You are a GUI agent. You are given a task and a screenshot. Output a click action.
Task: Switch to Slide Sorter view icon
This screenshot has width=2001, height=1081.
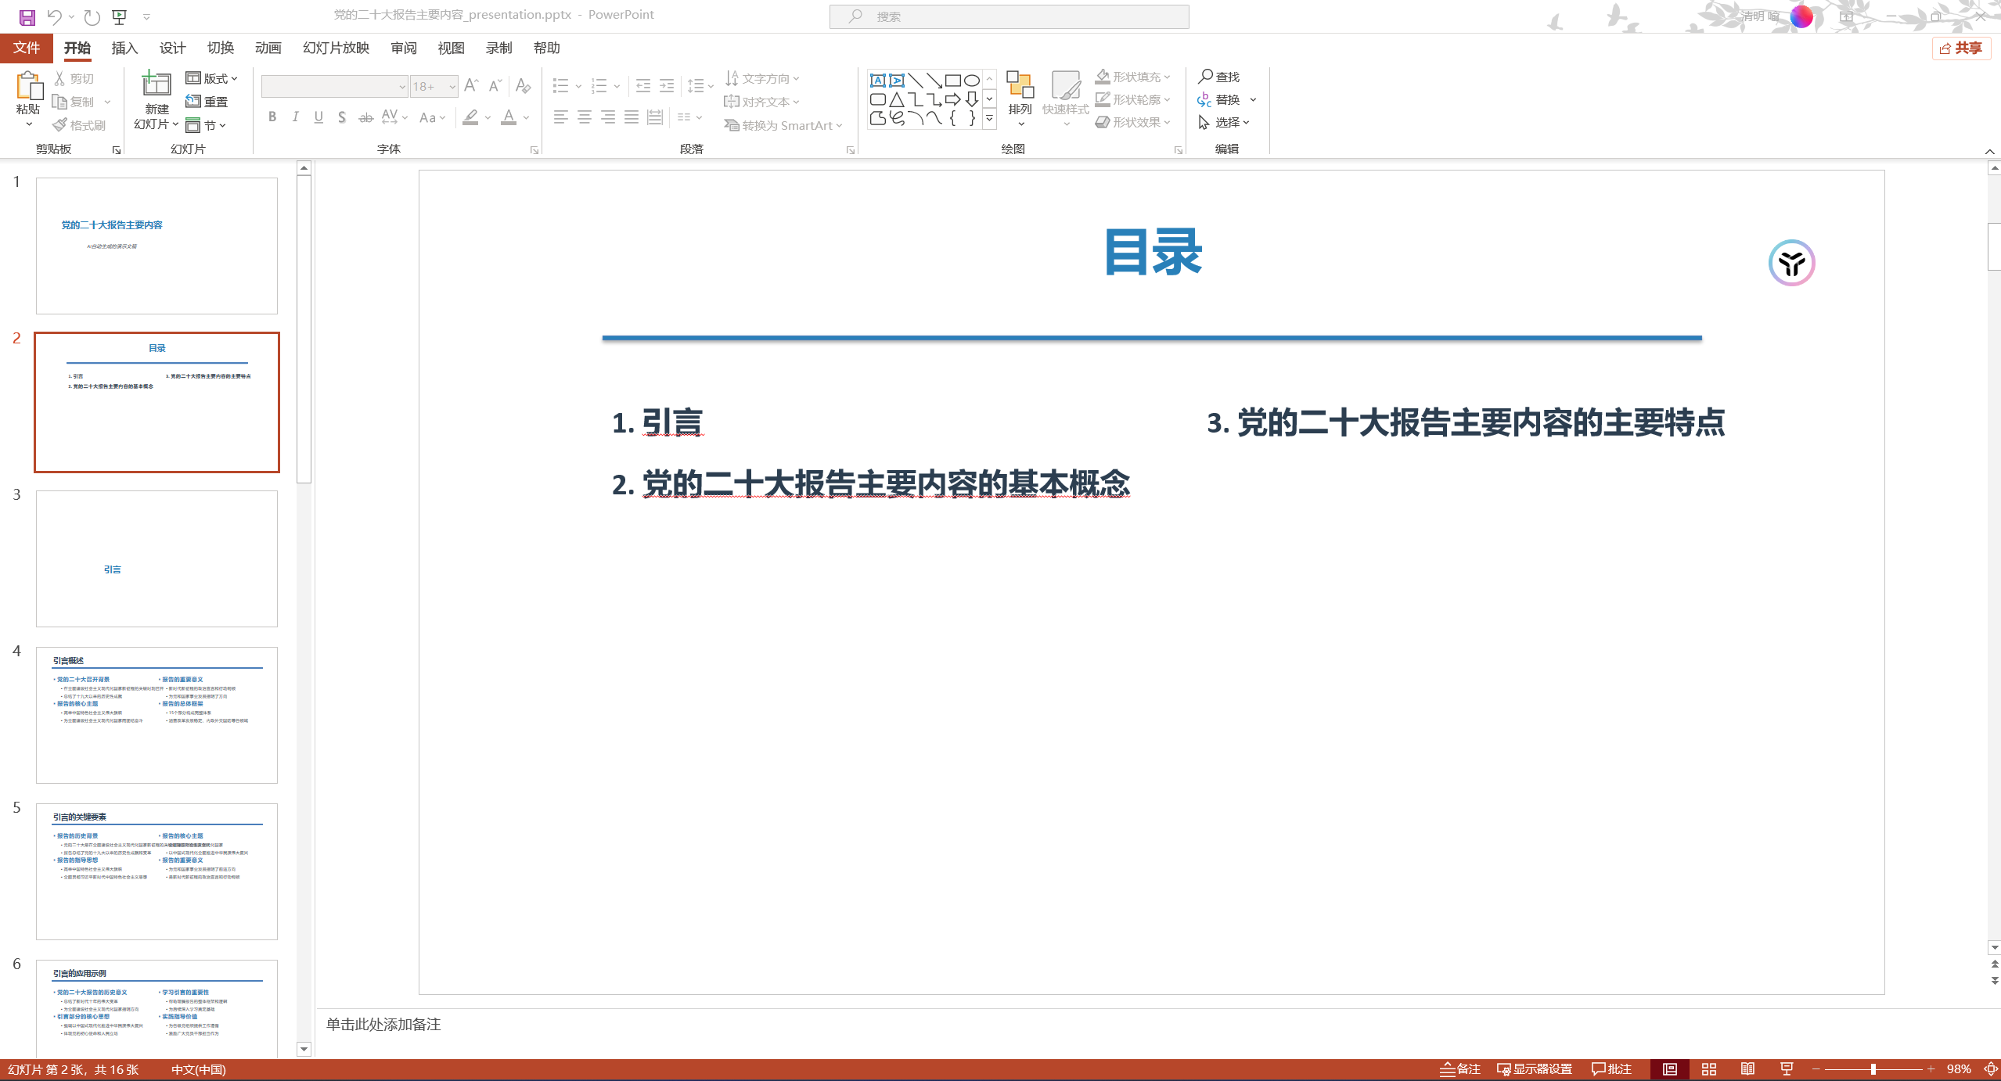pos(1709,1069)
